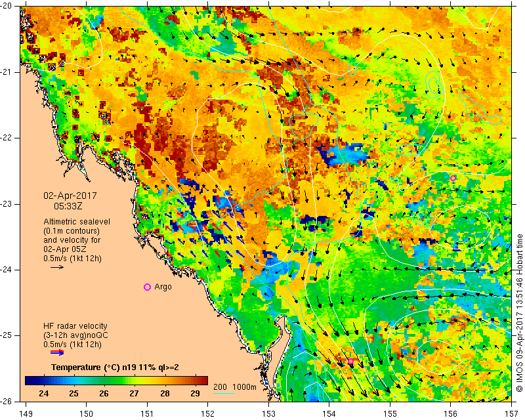Click the first "0.5m/s (1kt 12h)" text under altimetric velocity
Image resolution: width=525 pixels, height=420 pixels.
pos(72,259)
